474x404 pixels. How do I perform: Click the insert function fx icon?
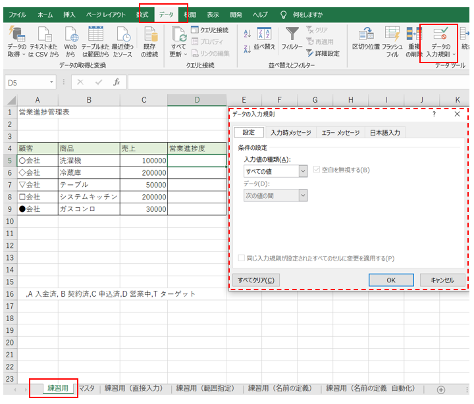[x=117, y=82]
